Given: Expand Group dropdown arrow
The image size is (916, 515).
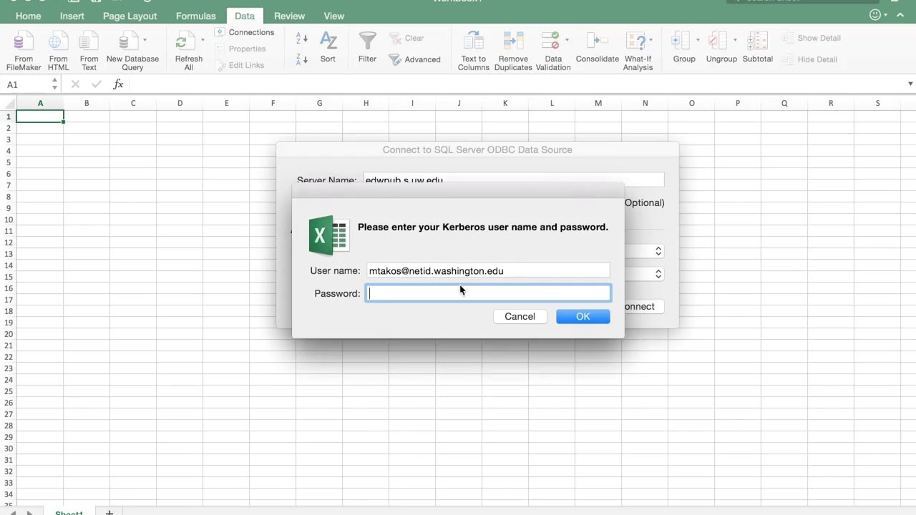Looking at the screenshot, I should point(698,40).
